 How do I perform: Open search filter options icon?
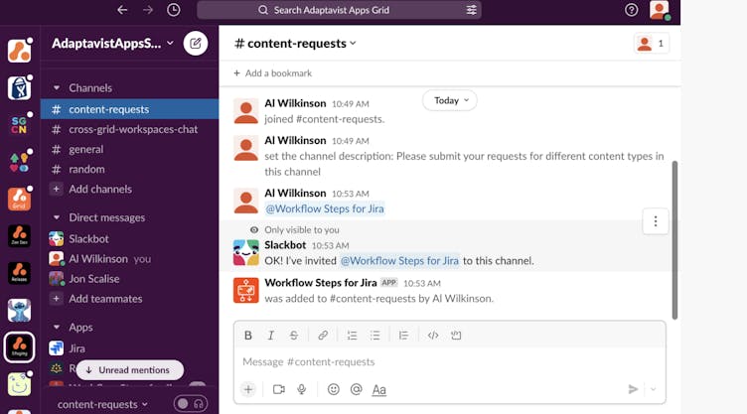coord(471,10)
